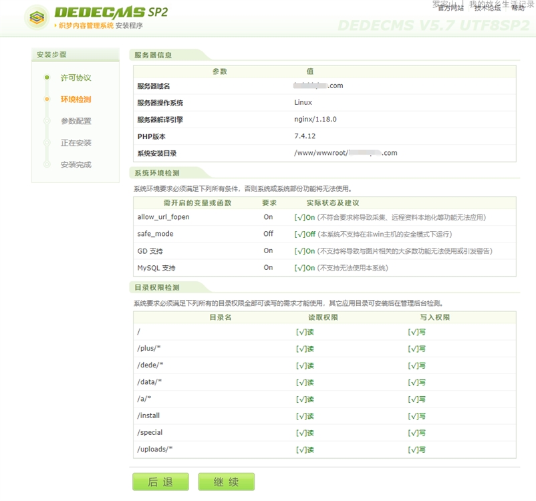This screenshot has height=501, width=536.
Task: Click the PHP version 7.4.12 value
Action: click(x=305, y=136)
